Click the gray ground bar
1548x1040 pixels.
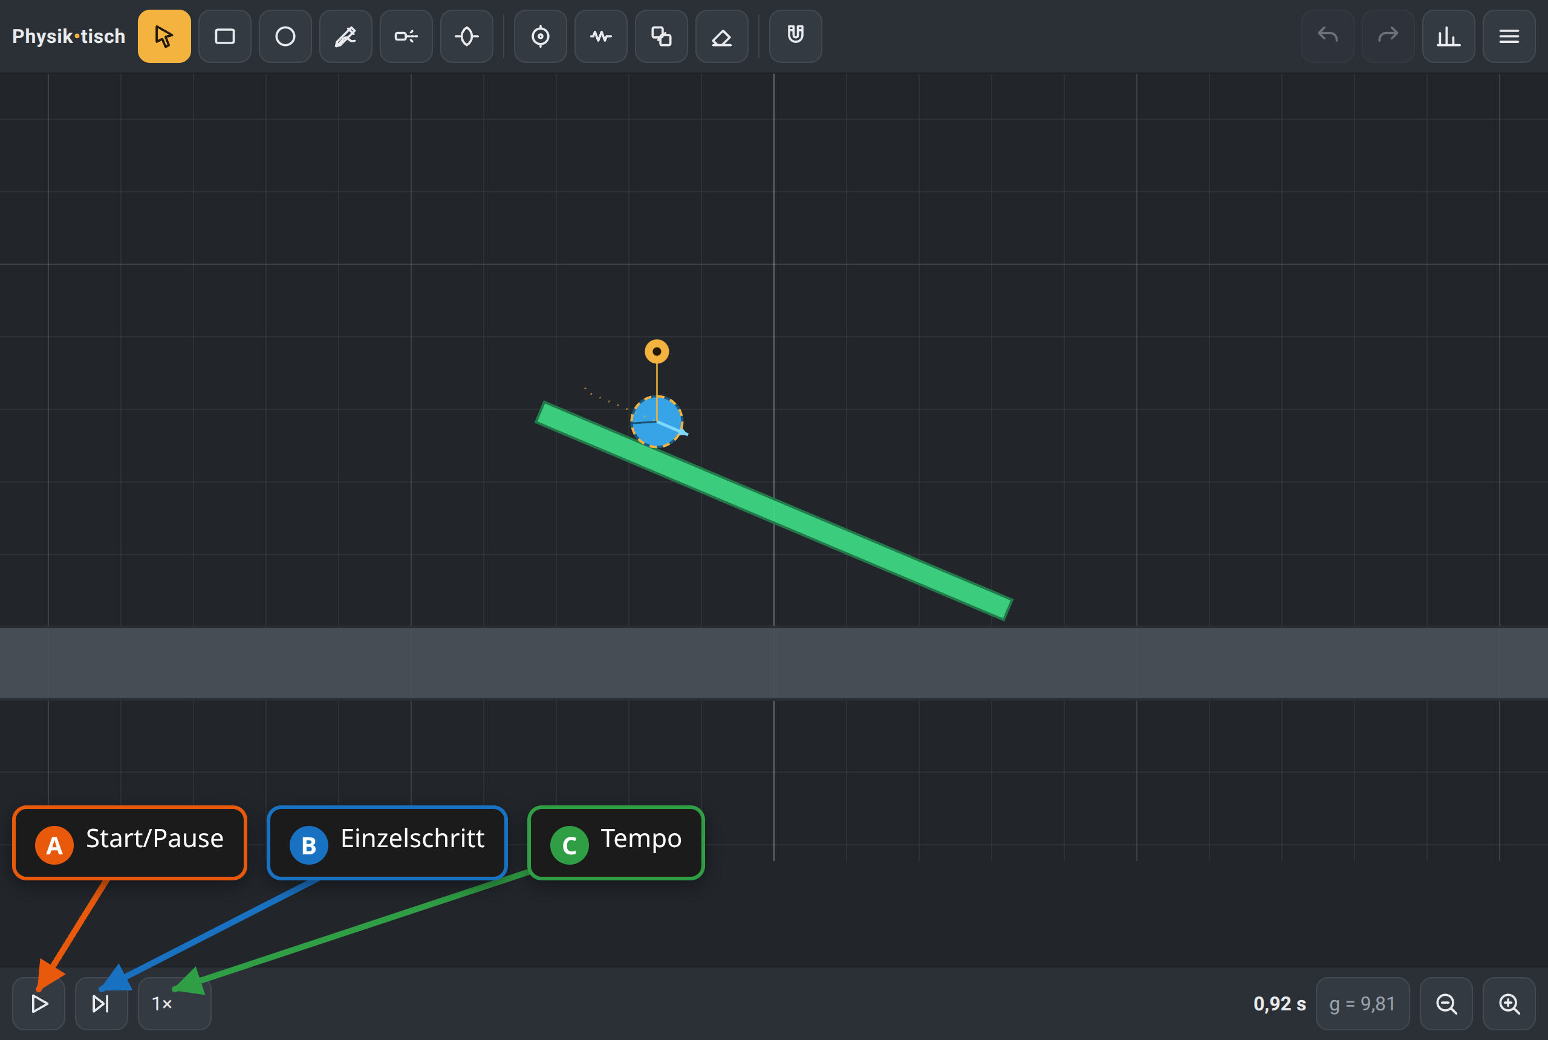pyautogui.click(x=774, y=663)
